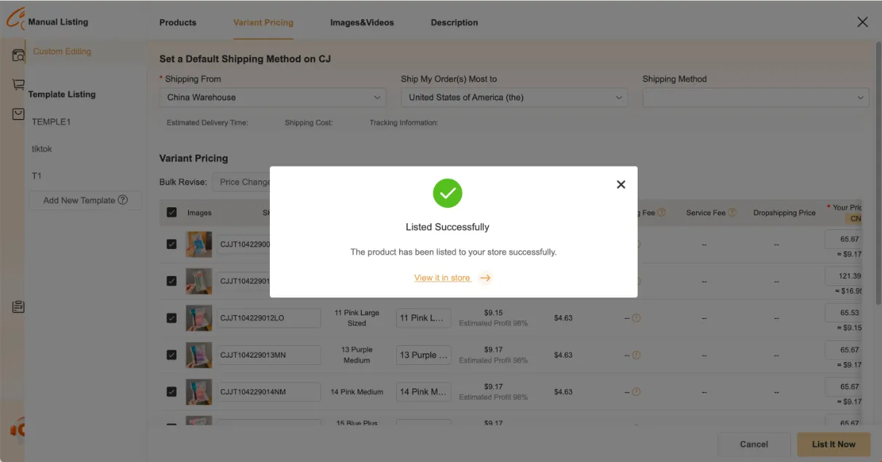882x462 pixels.
Task: Click the warning icon in 13 Purple Medium row
Action: click(636, 355)
